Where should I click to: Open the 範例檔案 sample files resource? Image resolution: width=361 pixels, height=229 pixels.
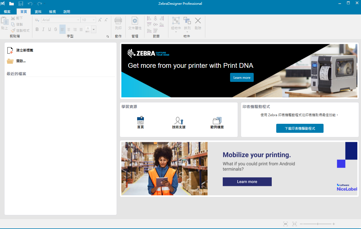(x=217, y=121)
